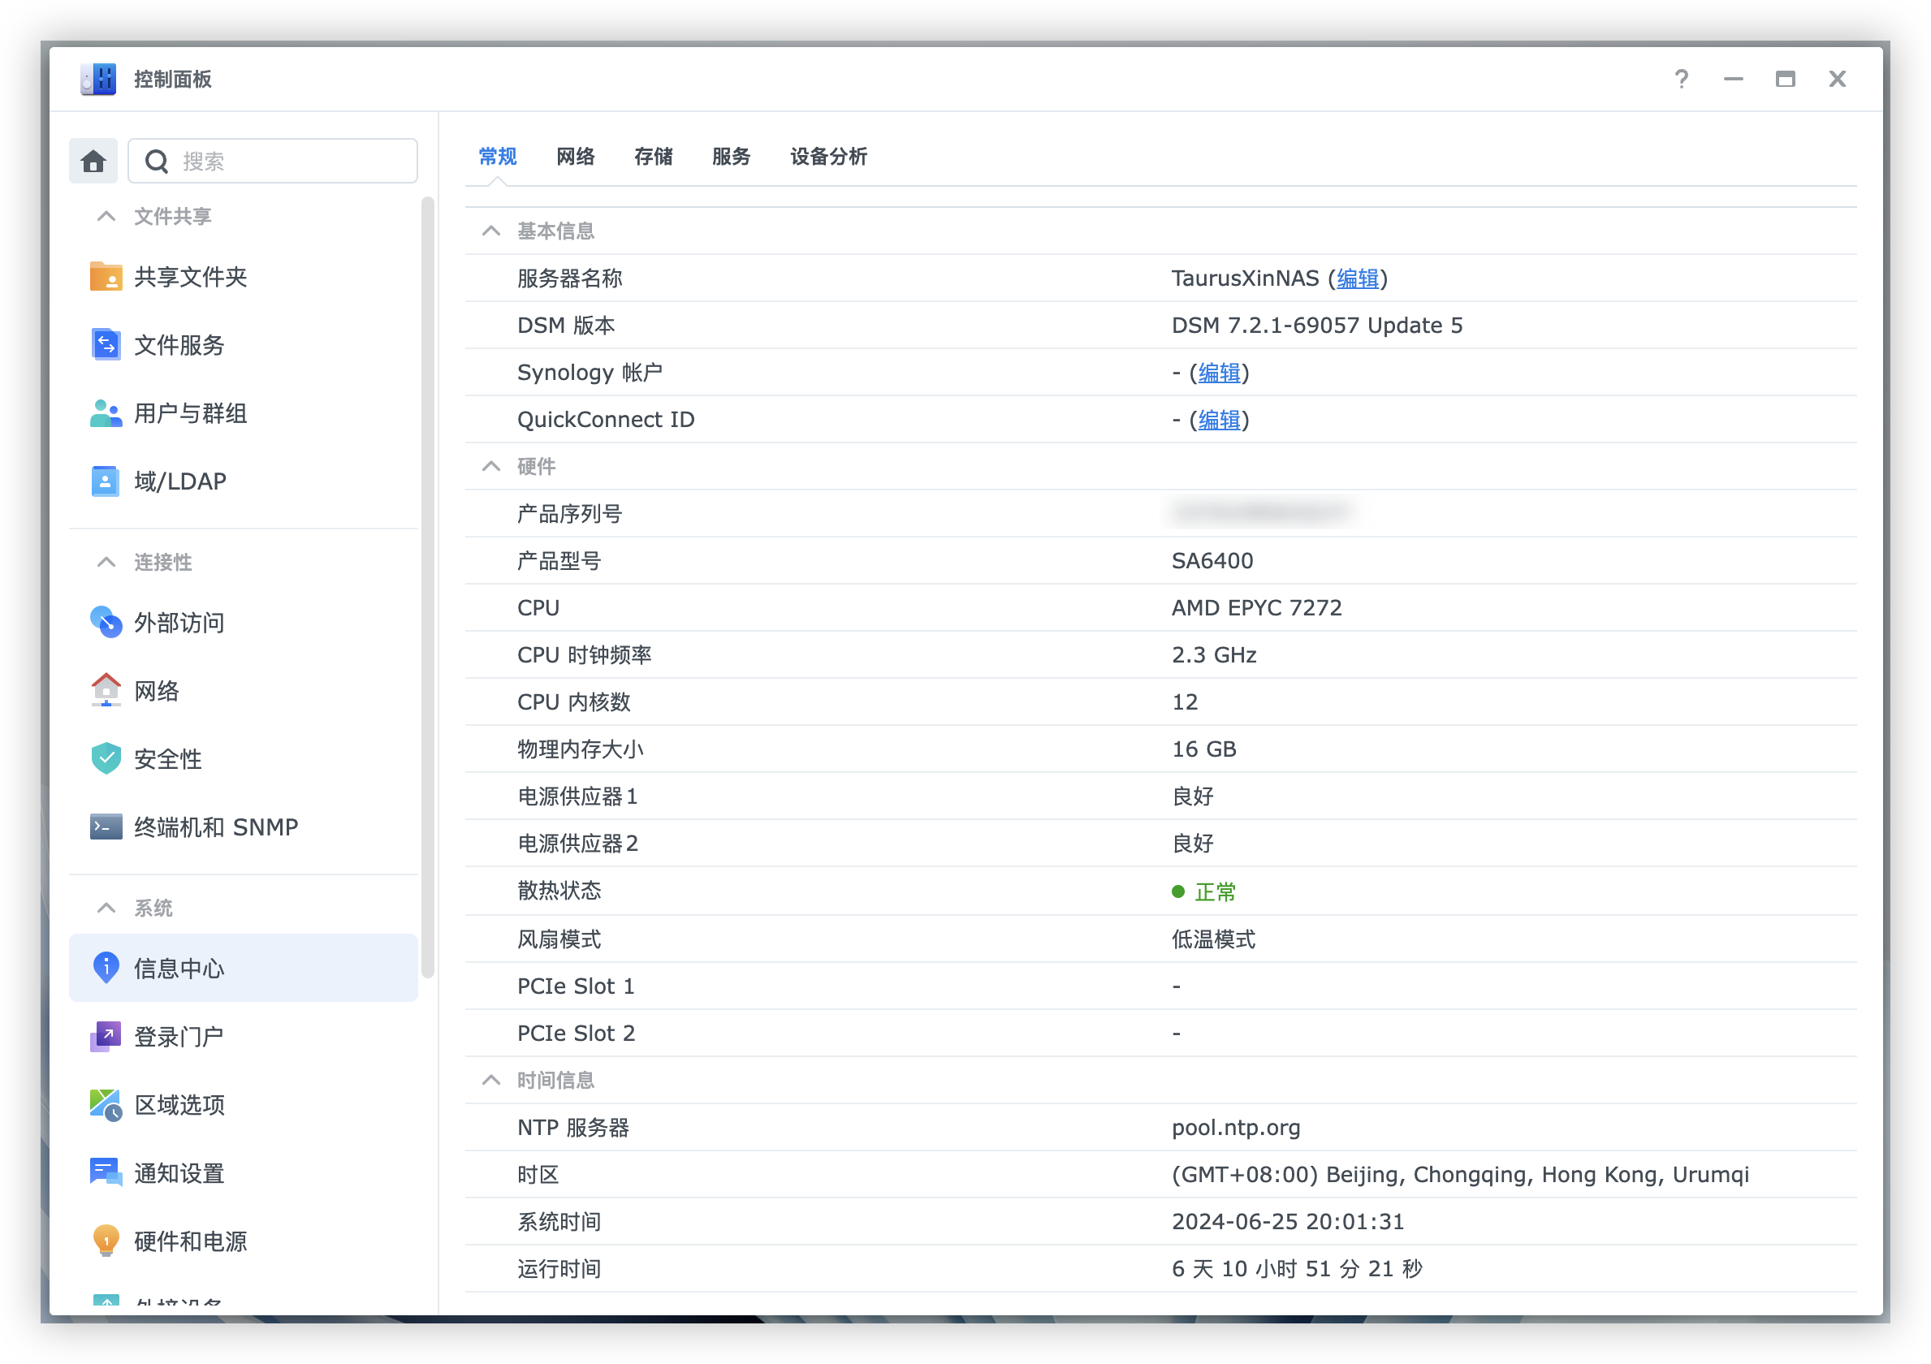Collapse the 连接性 sidebar group
Image resolution: width=1931 pixels, height=1364 pixels.
tap(106, 562)
